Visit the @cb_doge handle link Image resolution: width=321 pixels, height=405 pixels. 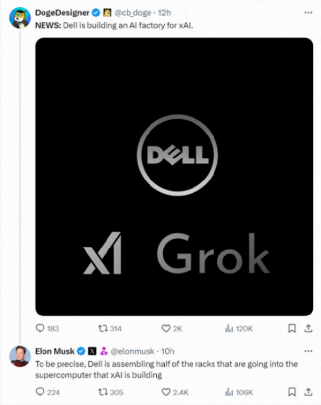(x=134, y=12)
